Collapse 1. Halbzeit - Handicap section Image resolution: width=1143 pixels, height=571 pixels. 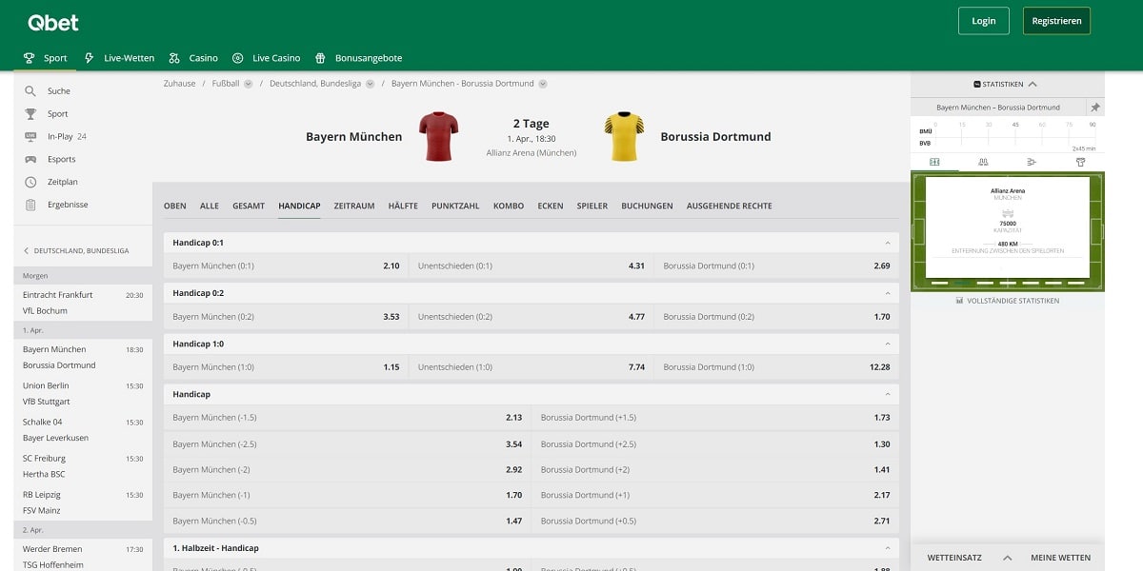tap(888, 549)
